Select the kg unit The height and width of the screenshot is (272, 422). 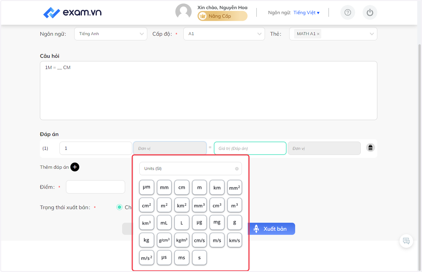147,240
